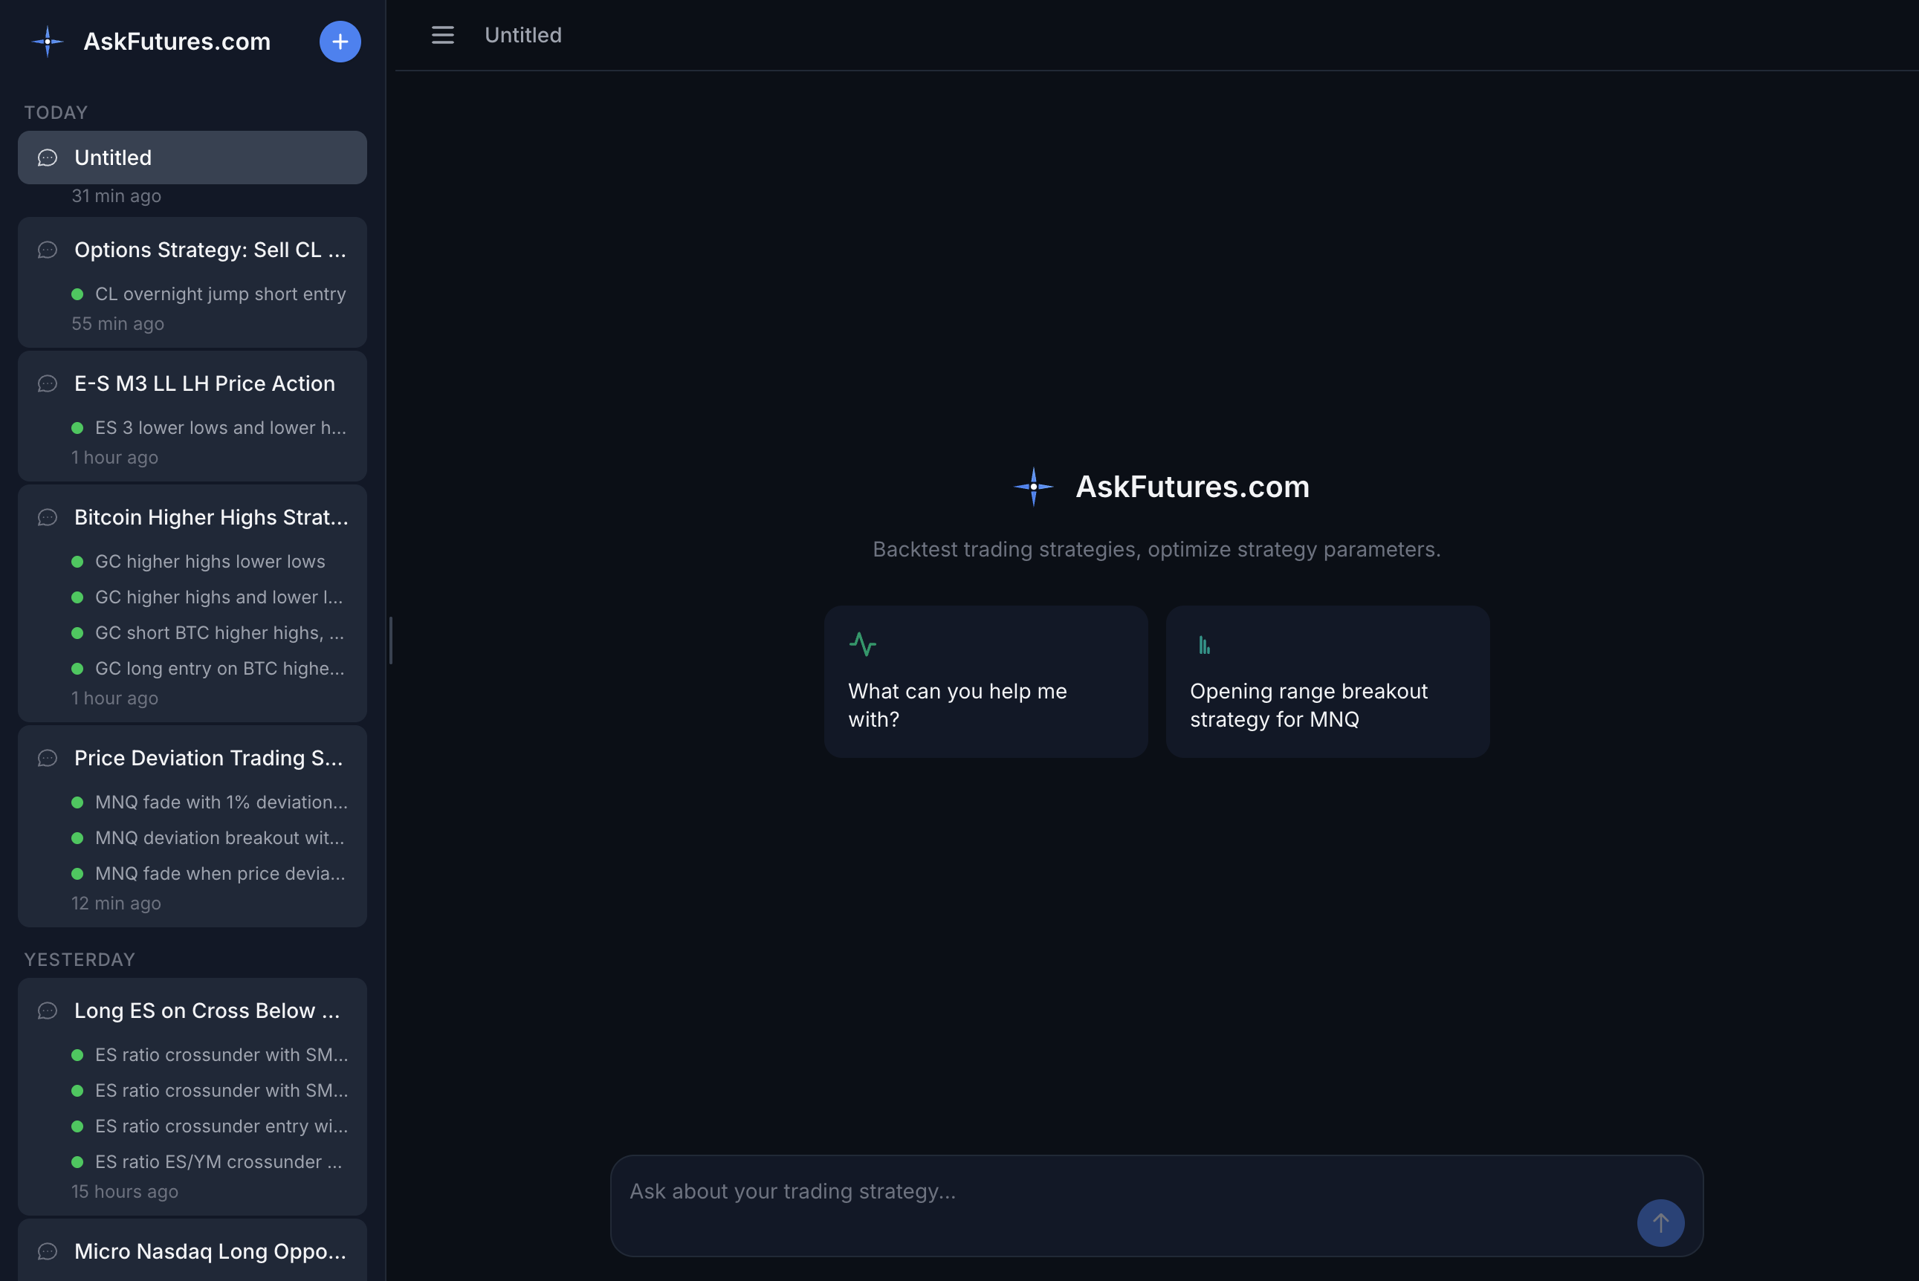
Task: Click chat icon next to Bitcoin Higher Highs
Action: (48, 518)
